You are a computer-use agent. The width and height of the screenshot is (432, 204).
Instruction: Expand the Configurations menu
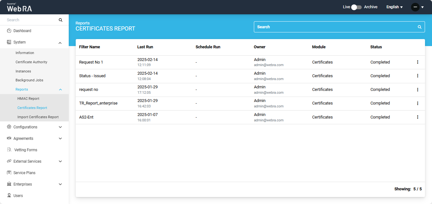pyautogui.click(x=60, y=127)
